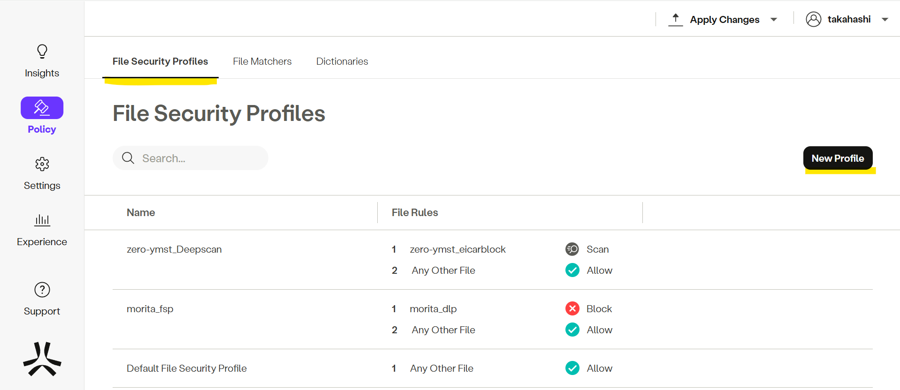Switch to the File Matchers tab
900x390 pixels.
(262, 61)
